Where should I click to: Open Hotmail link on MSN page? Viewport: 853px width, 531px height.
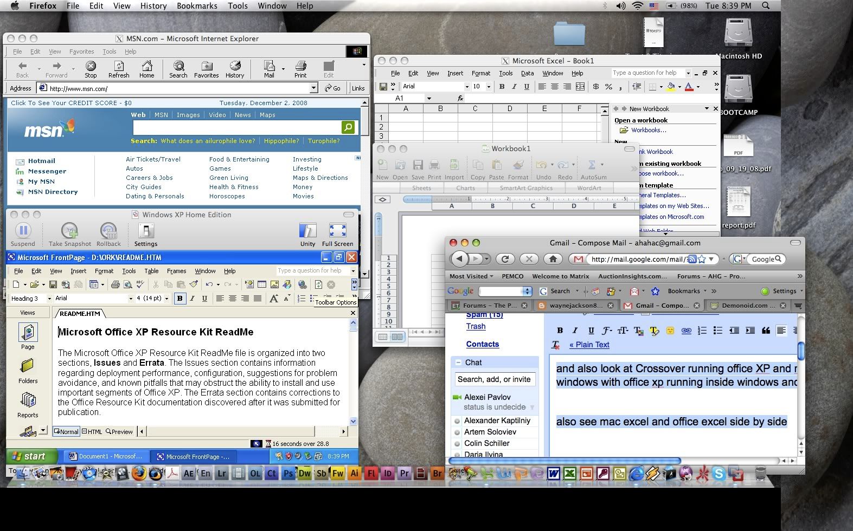pos(42,161)
